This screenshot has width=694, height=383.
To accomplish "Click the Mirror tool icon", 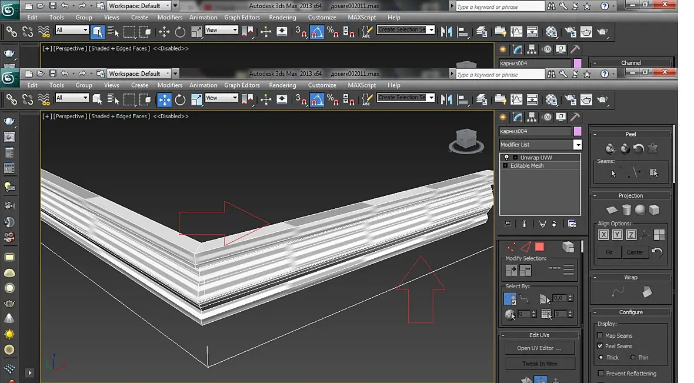I will click(x=446, y=99).
